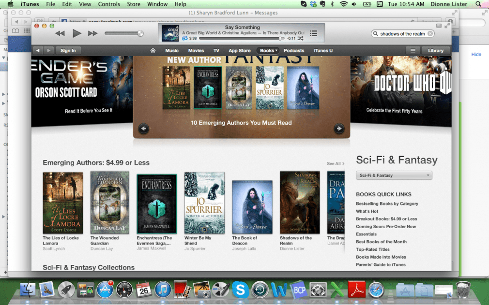This screenshot has width=489, height=305.
Task: Click the Wi-Fi status icon in menu bar
Action: pyautogui.click(x=343, y=4)
